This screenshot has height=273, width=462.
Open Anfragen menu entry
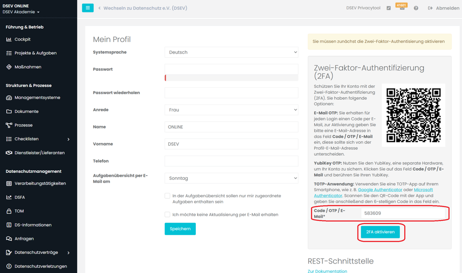tap(24, 238)
